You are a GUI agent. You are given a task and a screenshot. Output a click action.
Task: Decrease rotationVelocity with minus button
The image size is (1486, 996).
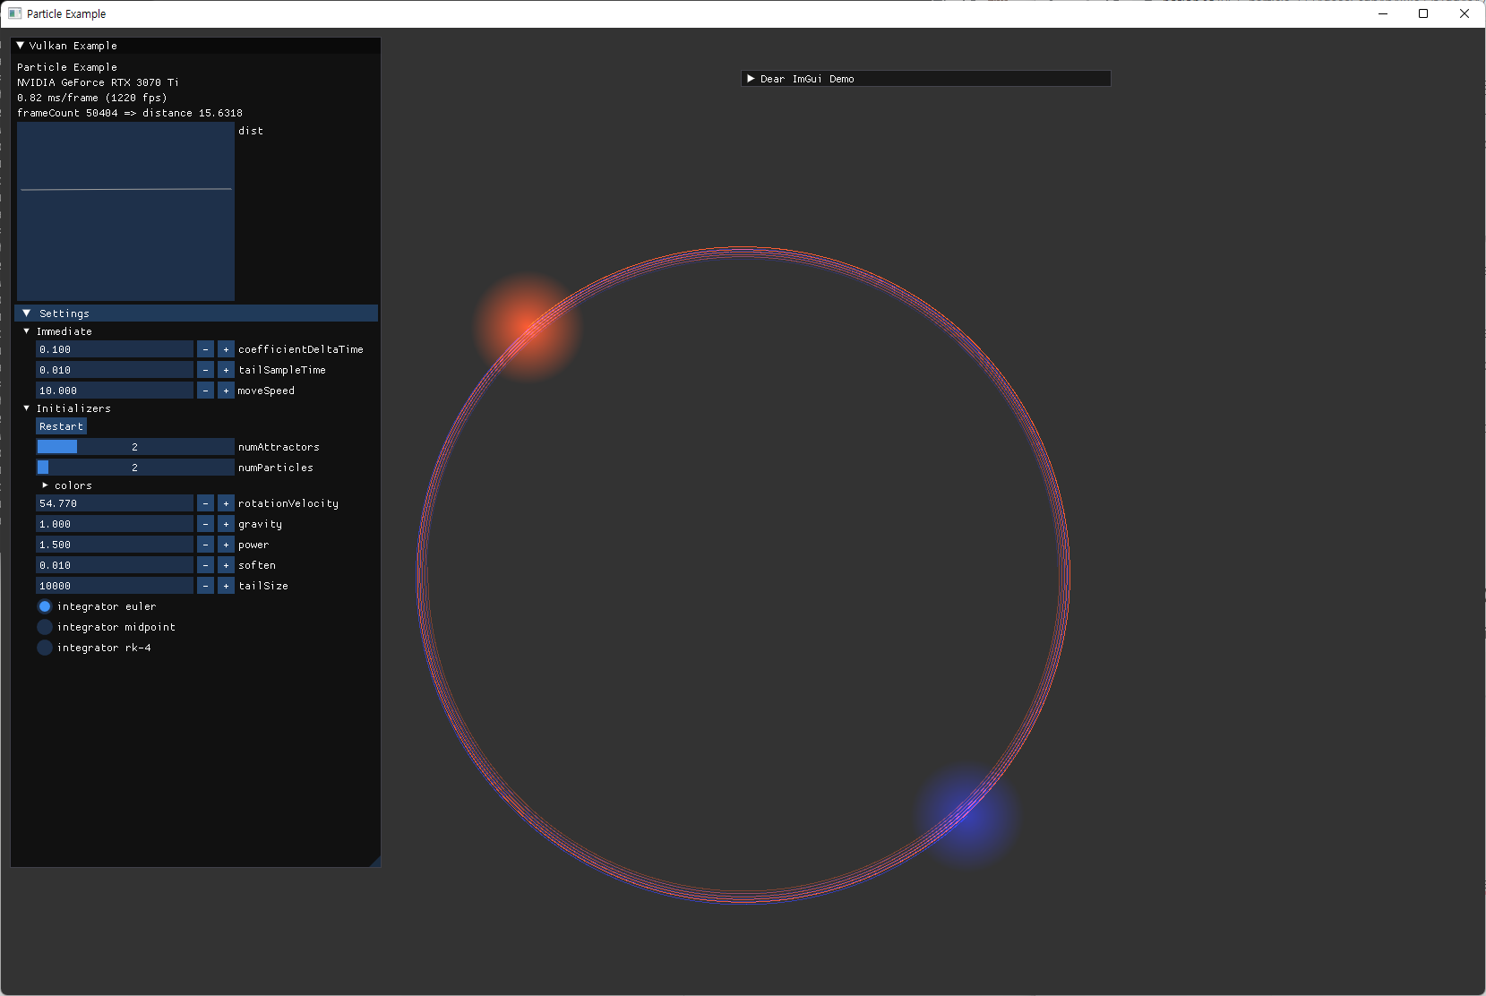click(x=205, y=503)
